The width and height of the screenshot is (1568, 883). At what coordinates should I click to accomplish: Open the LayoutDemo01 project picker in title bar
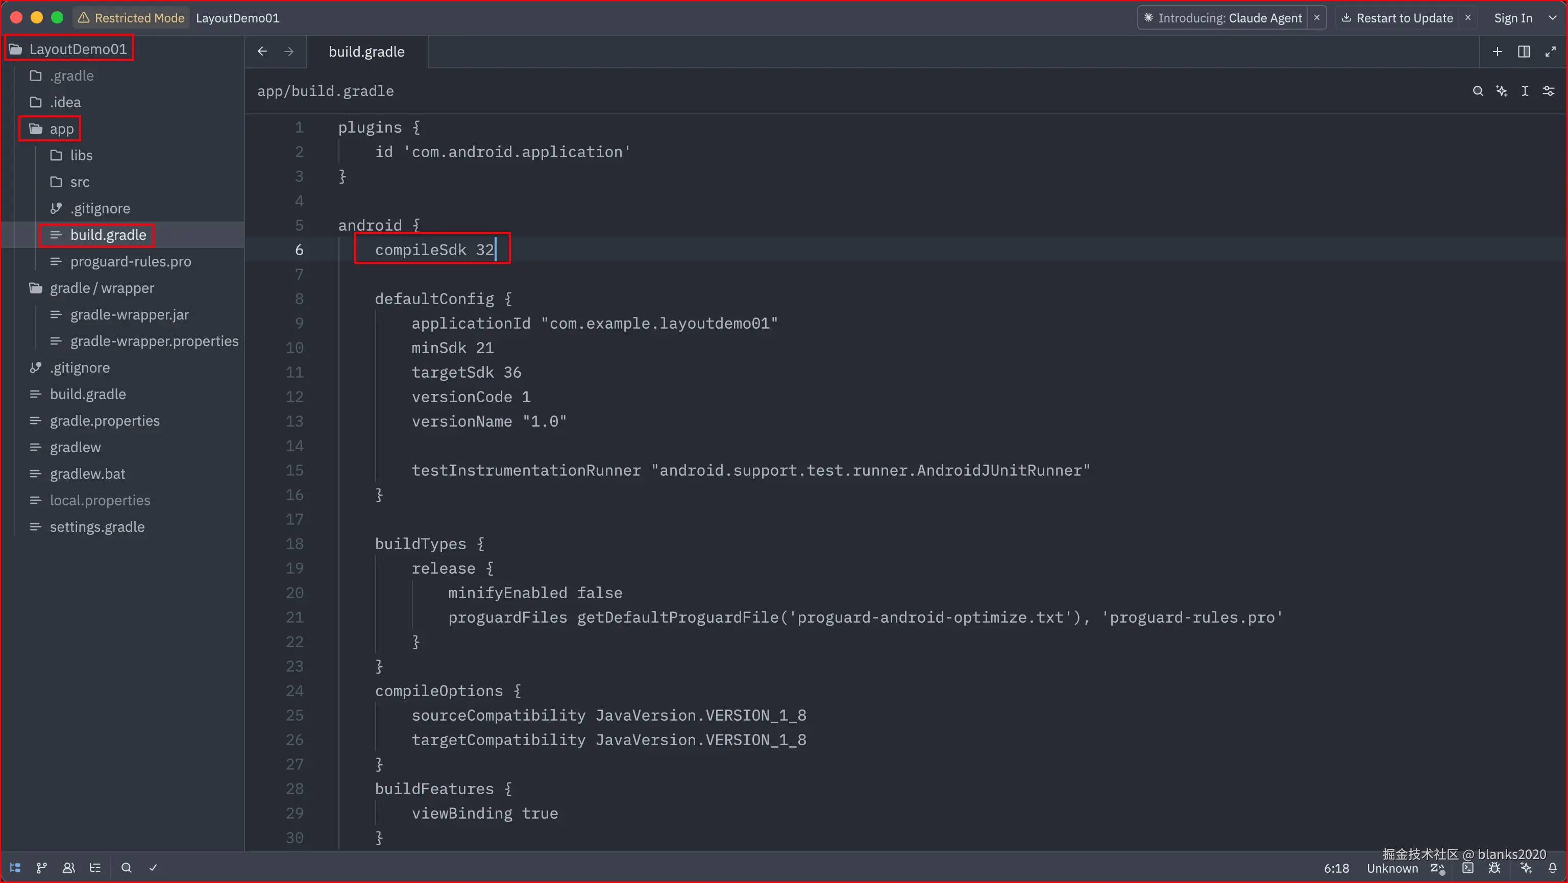[237, 18]
